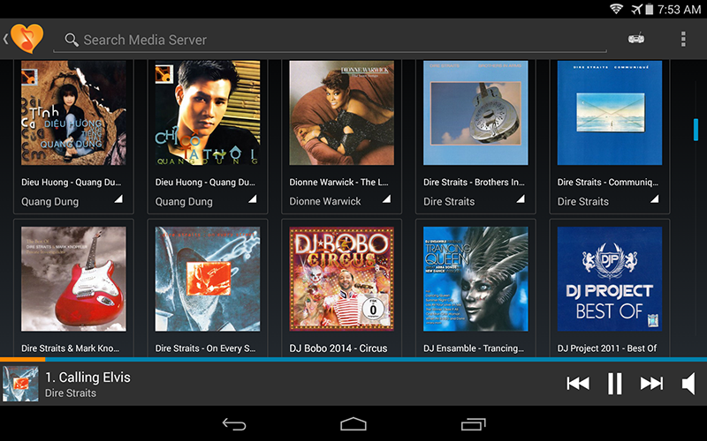Skip to the next track

click(x=651, y=384)
